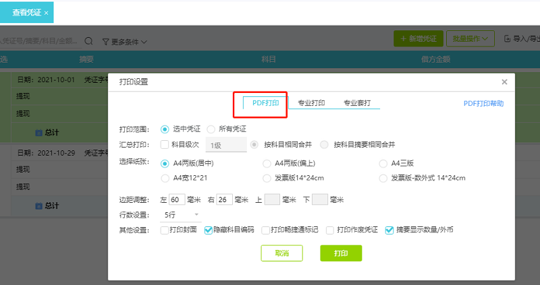The width and height of the screenshot is (540, 285).
Task: Choose A4三版 paper option
Action: [384, 163]
